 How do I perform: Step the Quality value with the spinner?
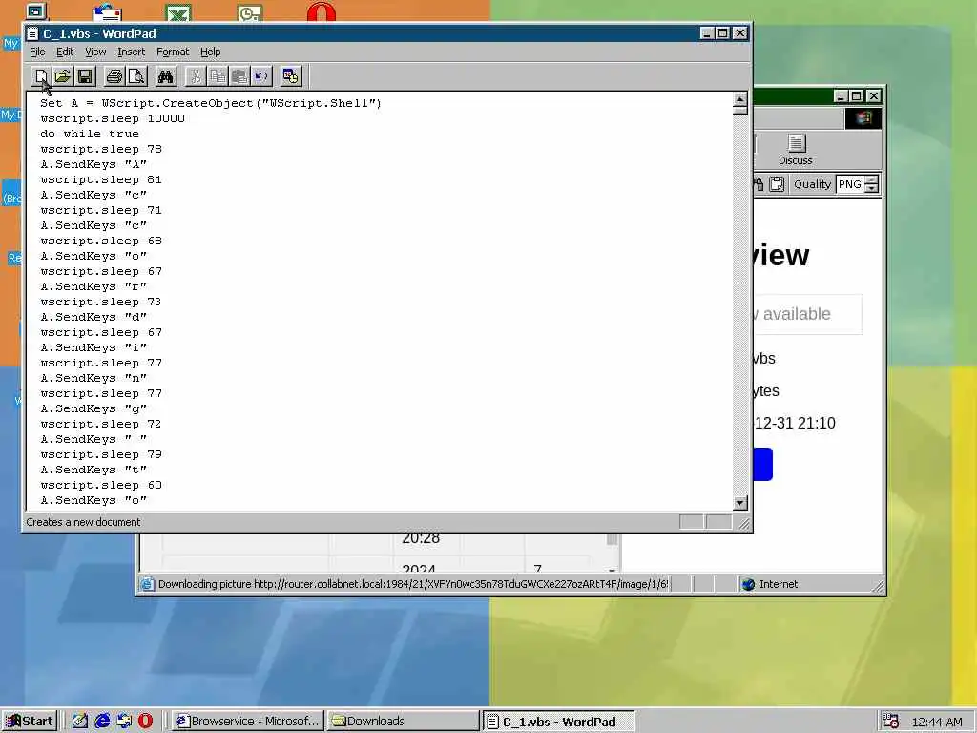872,184
